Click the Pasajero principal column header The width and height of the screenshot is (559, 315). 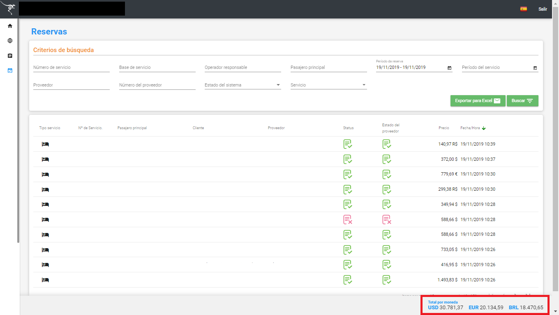(132, 128)
